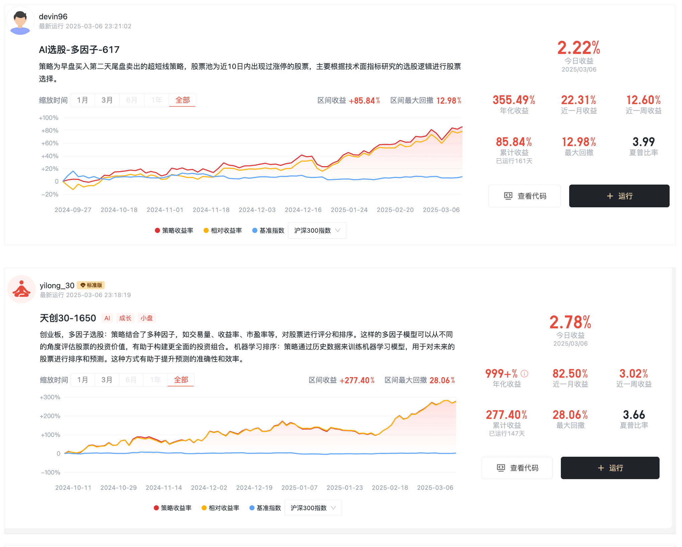The width and height of the screenshot is (682, 547).
Task: Select 3月 zoom range in second chart
Action: point(107,380)
